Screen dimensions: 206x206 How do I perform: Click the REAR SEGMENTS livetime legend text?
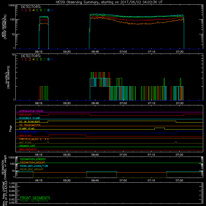point(34,201)
